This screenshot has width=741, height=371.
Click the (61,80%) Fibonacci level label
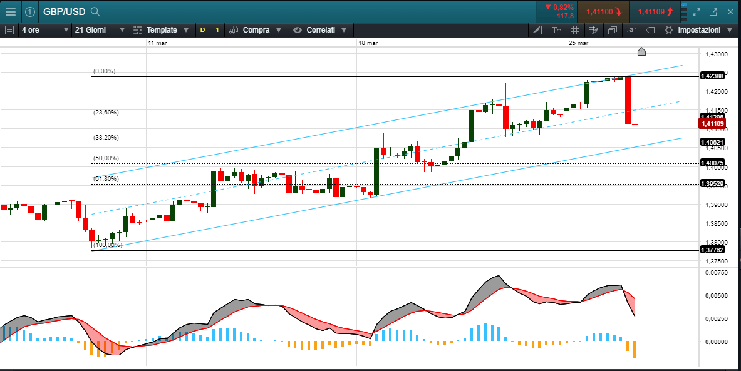click(x=106, y=179)
